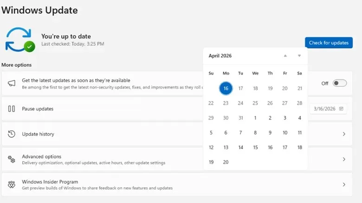Viewport: 362px width, 203px height.
Task: Select date 23 in the calendar
Action: coord(226,103)
